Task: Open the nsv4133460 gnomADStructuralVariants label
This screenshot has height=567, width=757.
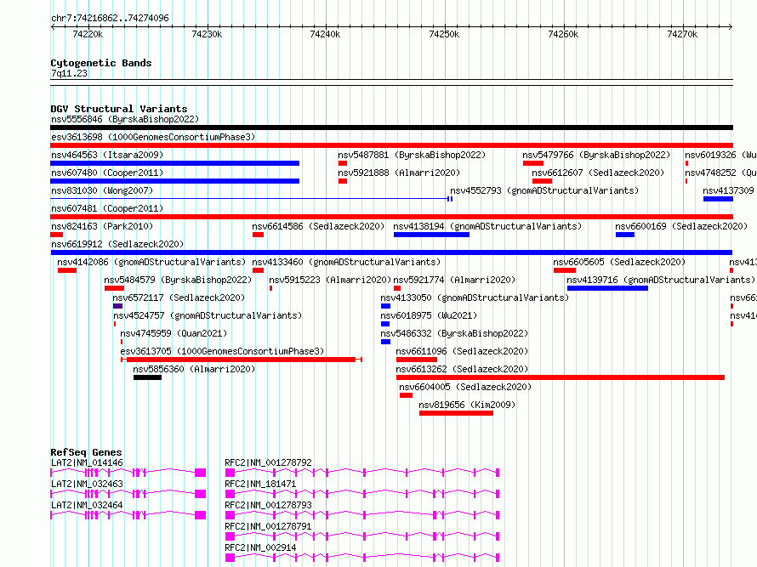Action: coord(346,262)
